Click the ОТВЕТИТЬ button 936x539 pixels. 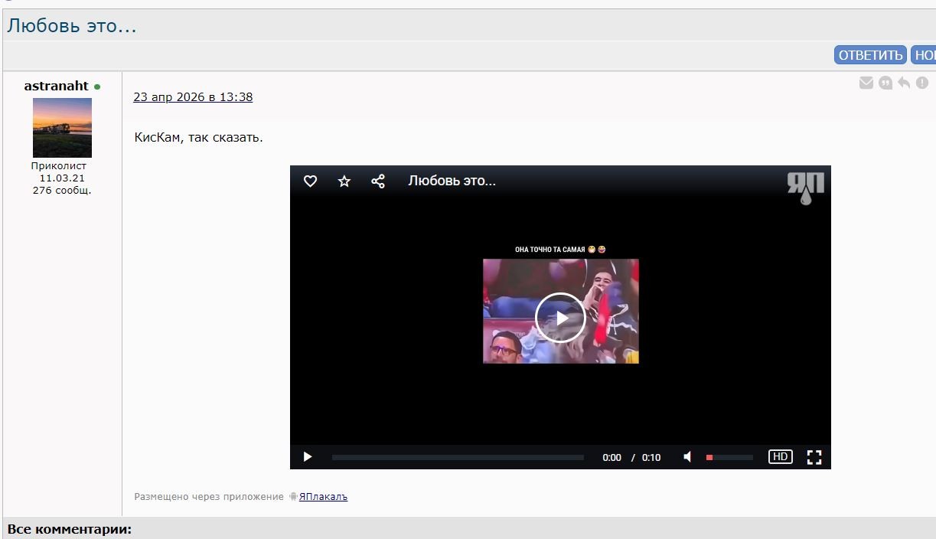tap(870, 55)
